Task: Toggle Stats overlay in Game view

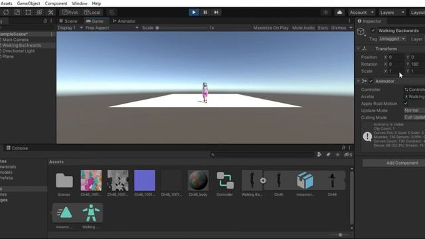Action: tap(323, 28)
